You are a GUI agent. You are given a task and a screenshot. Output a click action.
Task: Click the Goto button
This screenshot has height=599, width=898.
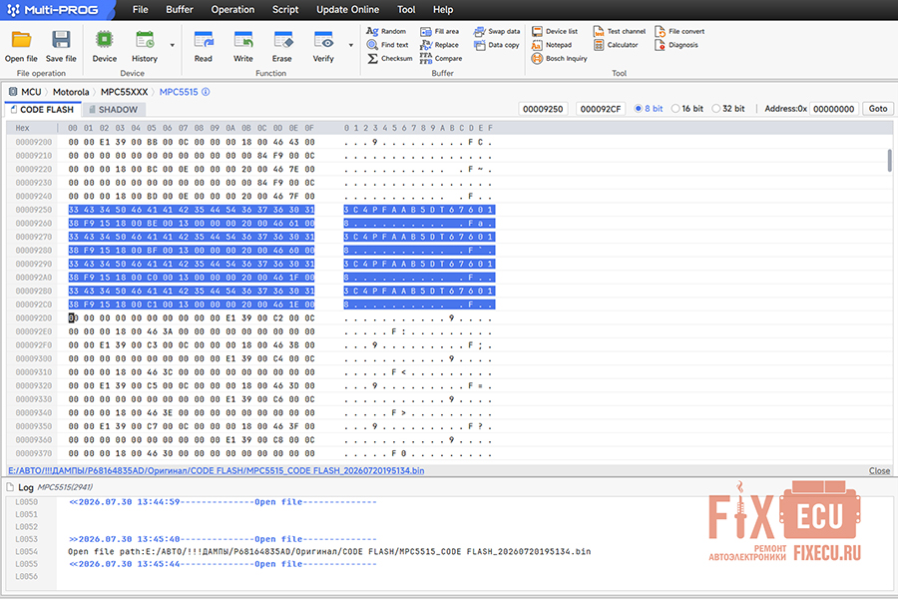point(877,109)
